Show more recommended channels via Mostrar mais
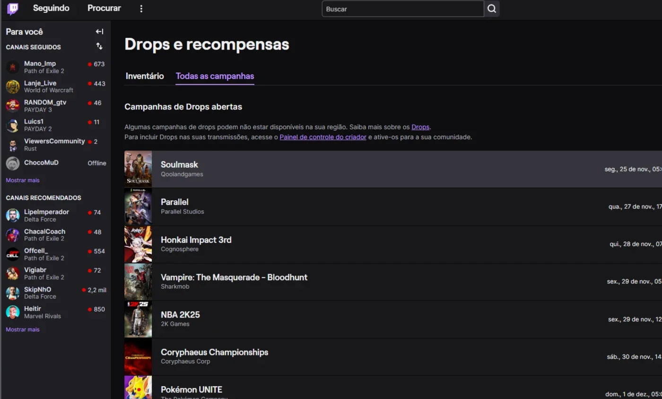Screen dimensions: 662x399 tap(23, 329)
